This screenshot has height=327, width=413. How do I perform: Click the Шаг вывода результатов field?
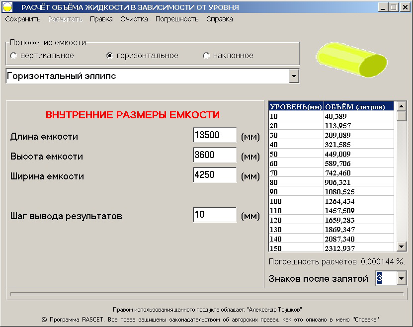(215, 215)
